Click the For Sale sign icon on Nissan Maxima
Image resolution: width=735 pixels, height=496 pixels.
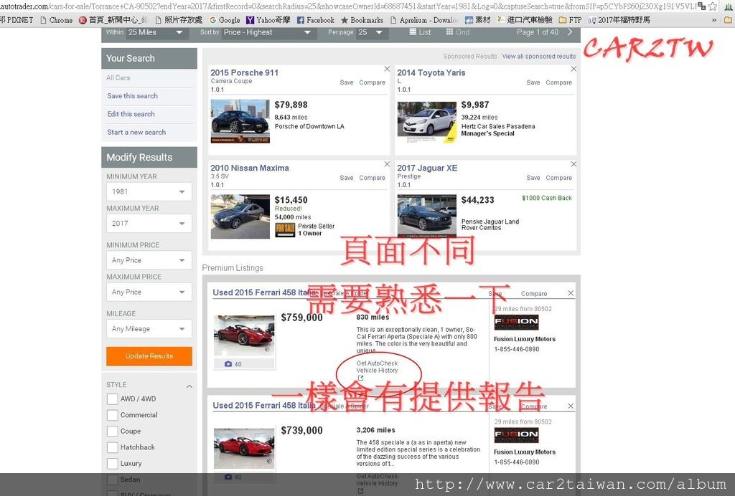tap(284, 230)
